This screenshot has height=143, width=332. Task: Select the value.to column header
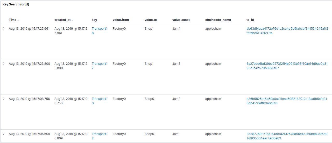click(151, 20)
